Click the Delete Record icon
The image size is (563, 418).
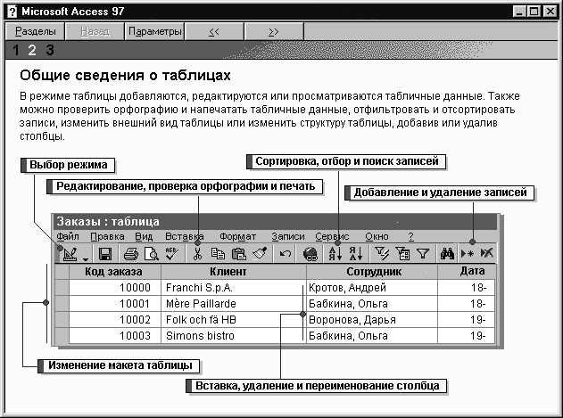[x=487, y=253]
